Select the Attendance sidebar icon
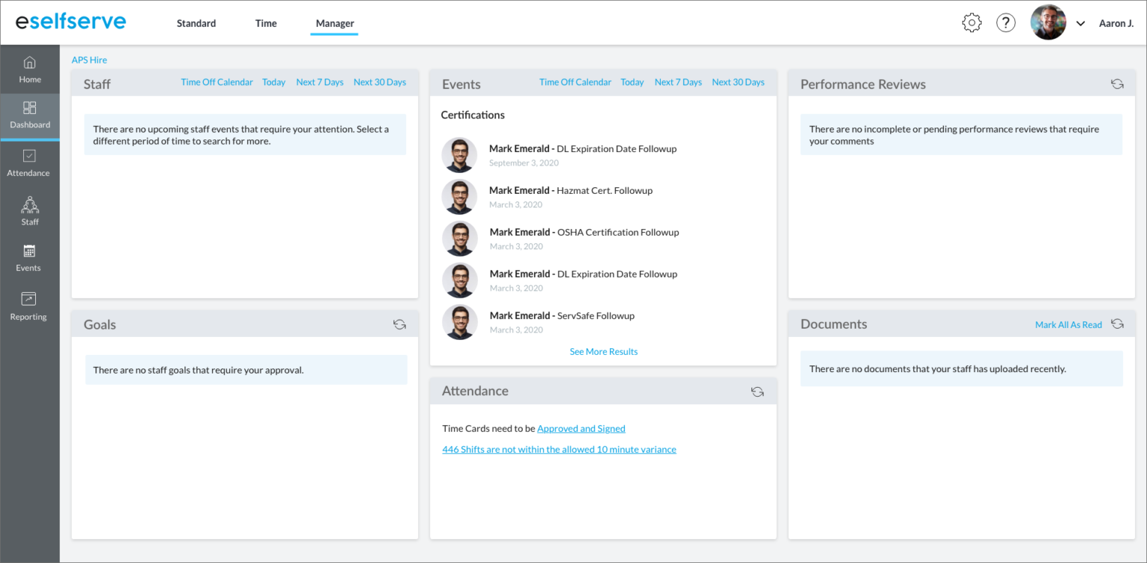The width and height of the screenshot is (1147, 563). coord(29,163)
